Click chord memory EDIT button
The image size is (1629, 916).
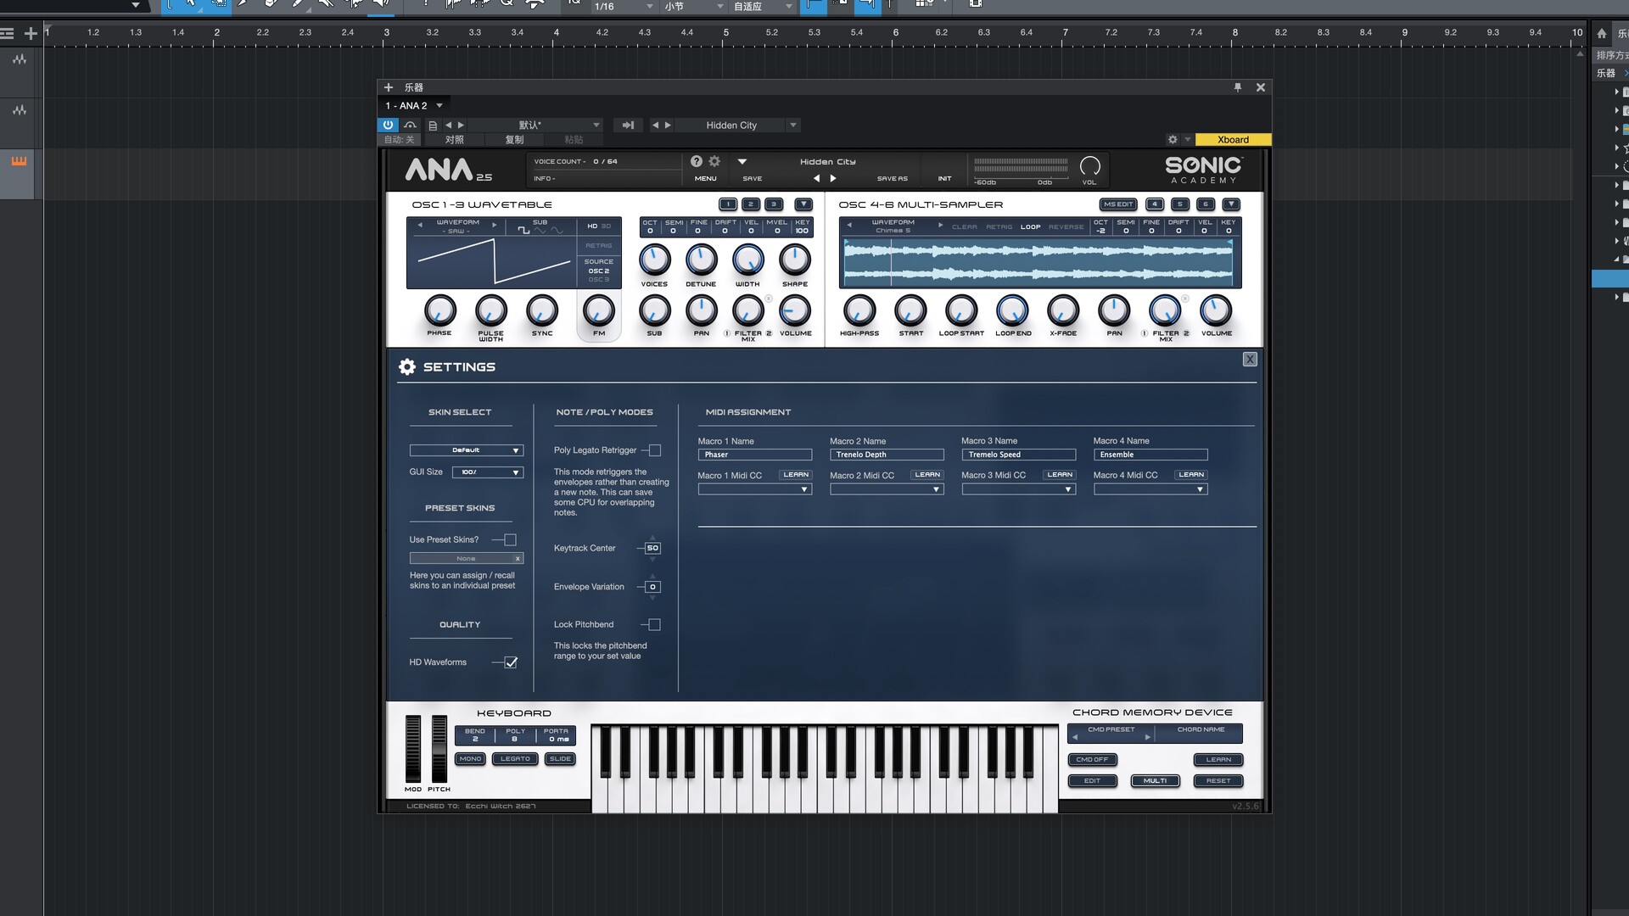[1093, 781]
